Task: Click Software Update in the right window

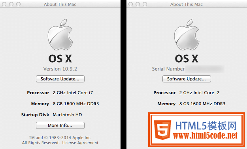Action: point(187,79)
